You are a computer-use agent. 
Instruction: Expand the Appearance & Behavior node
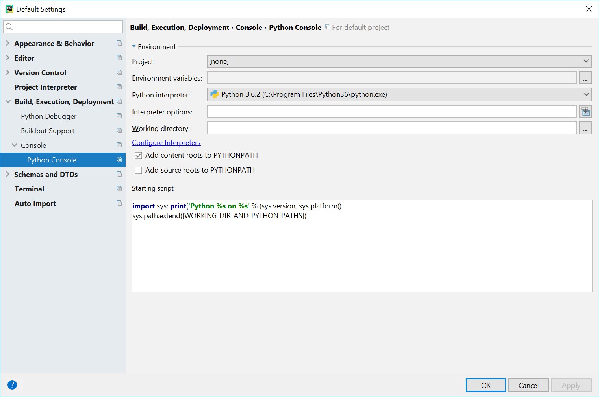7,43
